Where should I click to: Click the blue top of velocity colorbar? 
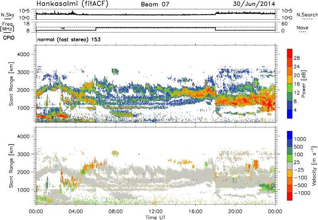pyautogui.click(x=290, y=135)
